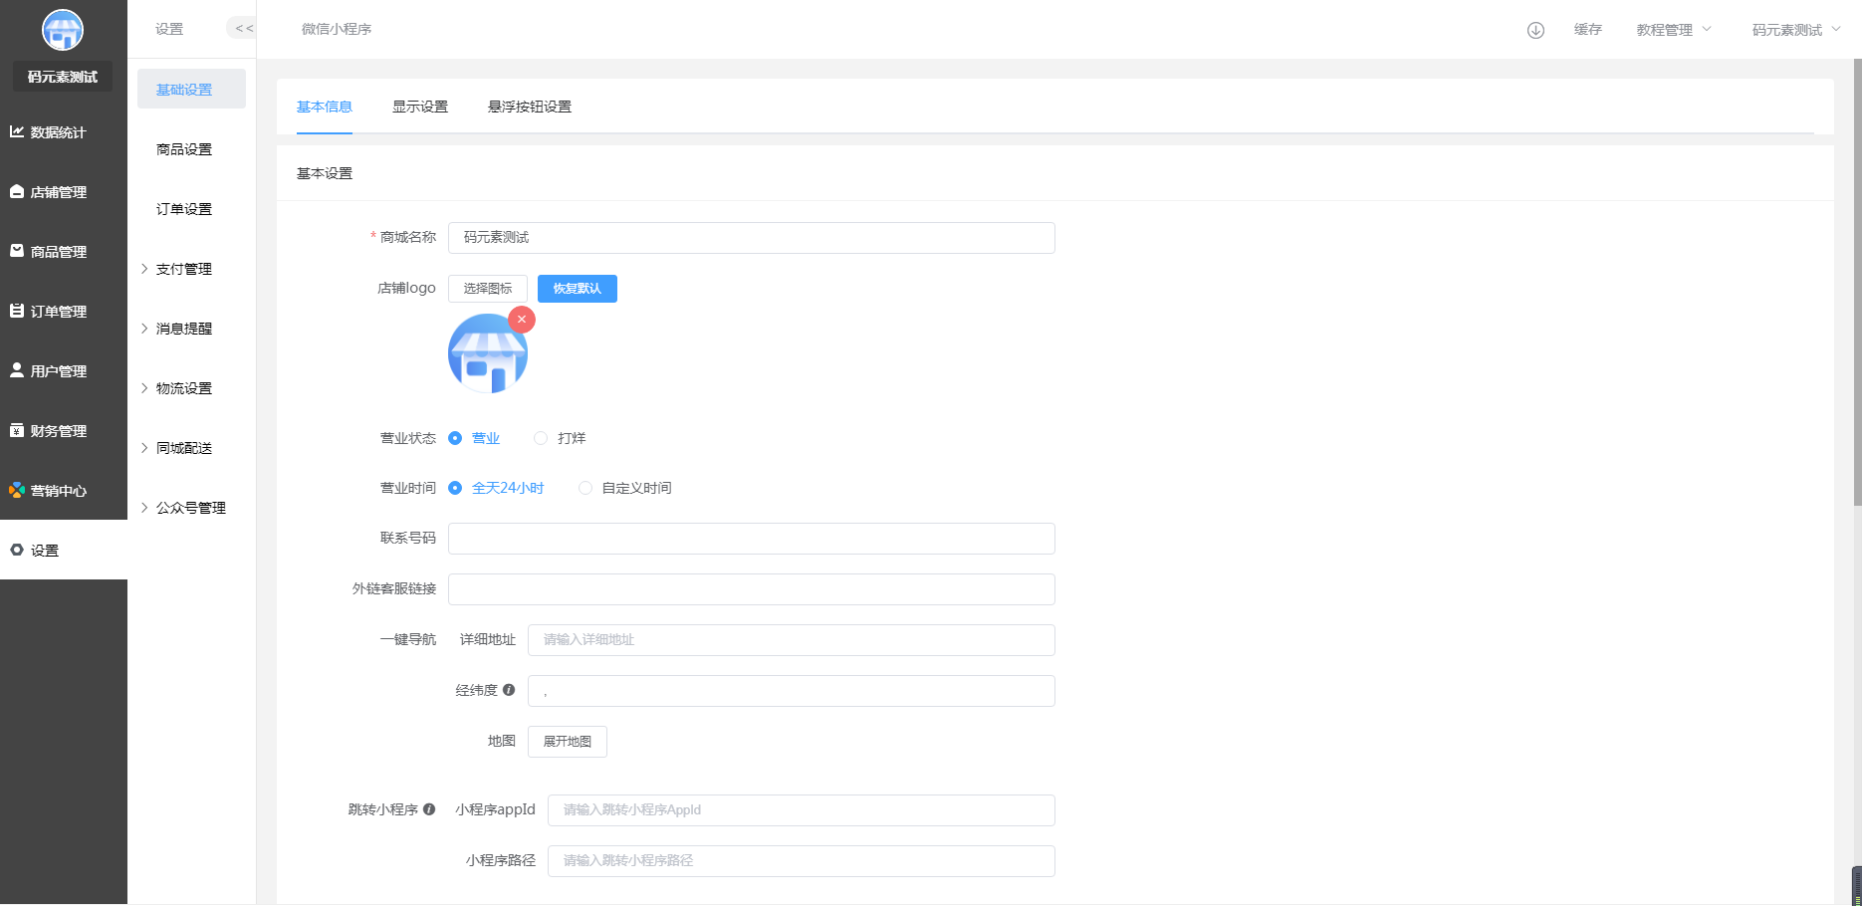This screenshot has width=1862, height=906.
Task: Switch to the 基本信息 tab
Action: [x=325, y=107]
